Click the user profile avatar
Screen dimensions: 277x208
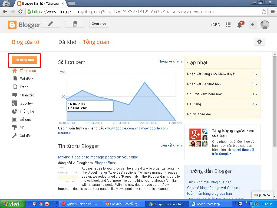[265, 25]
